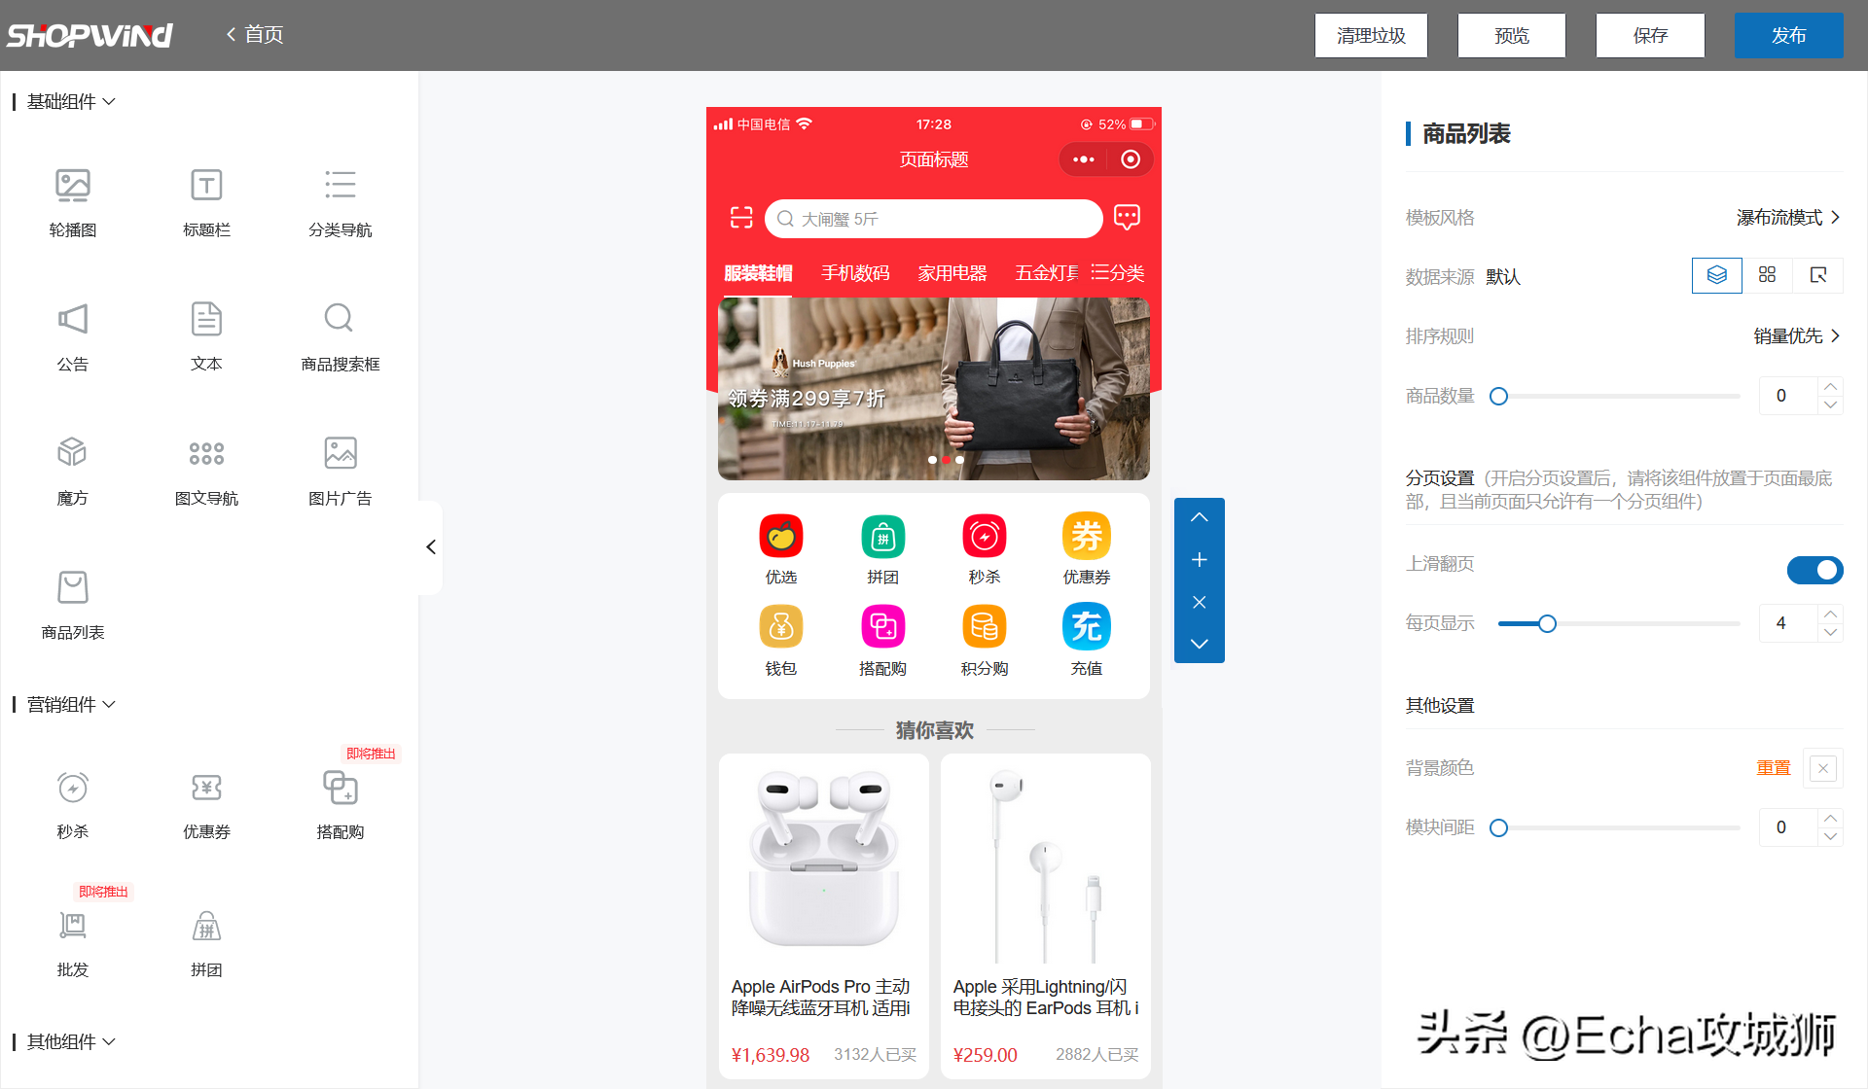Click the 模块间距 slider handle
Screen dimensions: 1868x1089
click(1499, 827)
